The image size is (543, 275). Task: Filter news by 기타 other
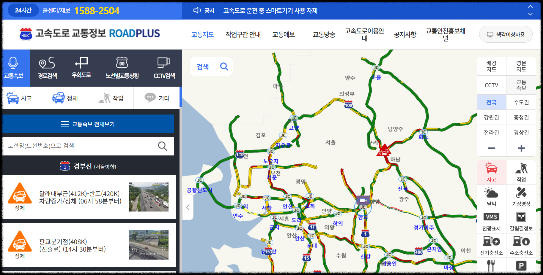pyautogui.click(x=157, y=98)
